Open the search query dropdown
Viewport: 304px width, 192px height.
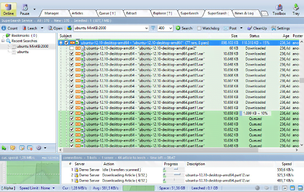click(147, 28)
